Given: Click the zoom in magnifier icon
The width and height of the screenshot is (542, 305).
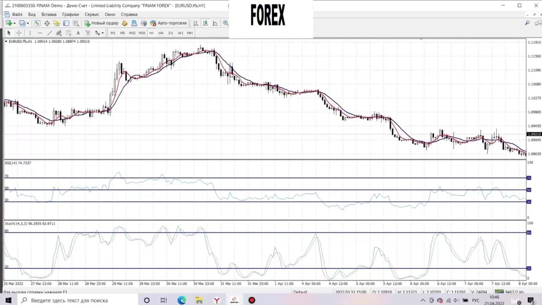Looking at the screenshot, I should 225,23.
